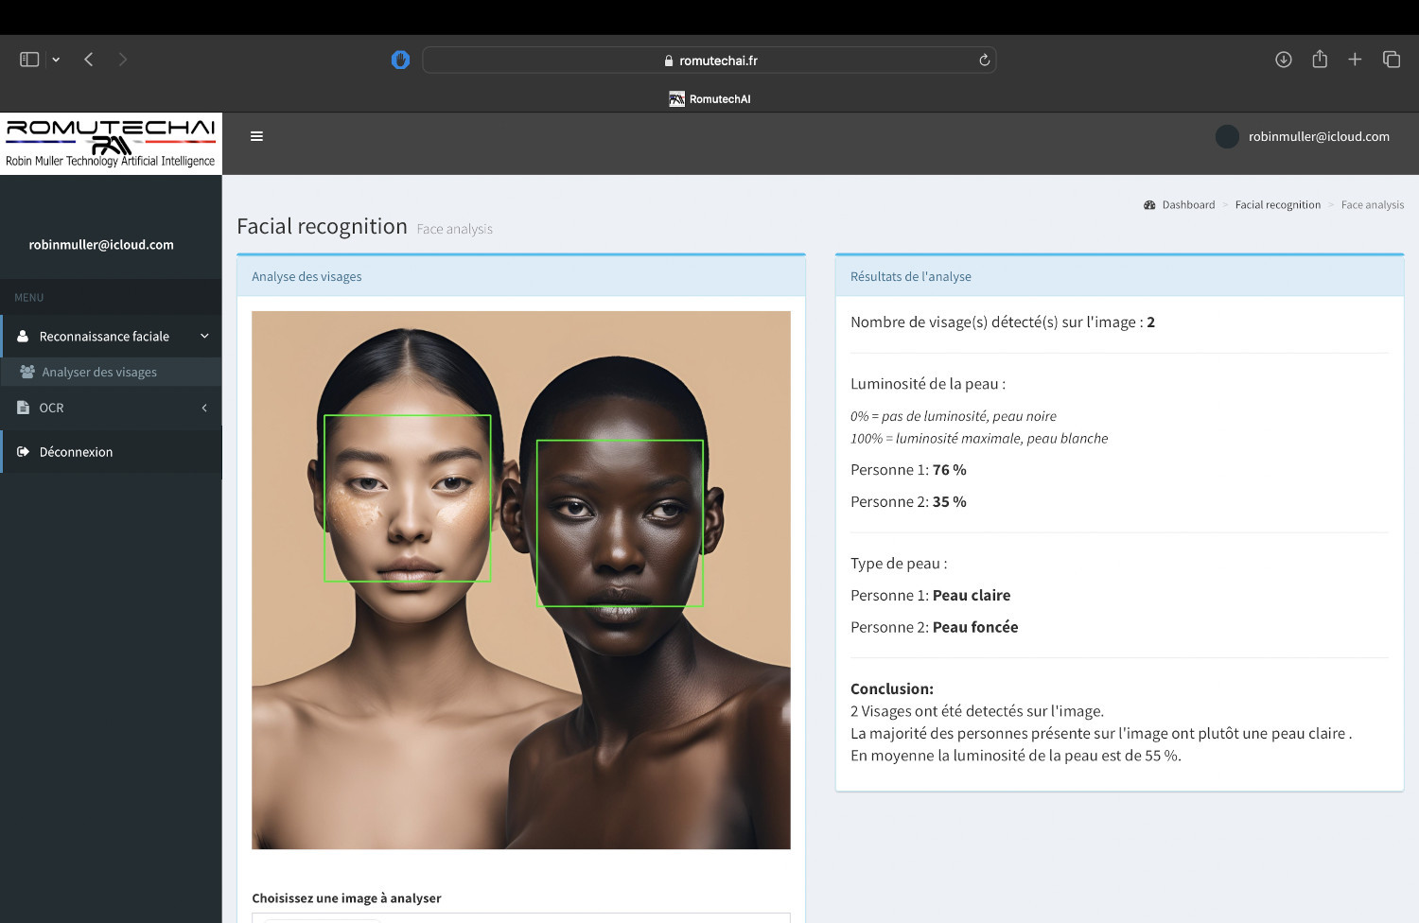This screenshot has width=1419, height=923.
Task: Expand the Reconnaissance faciale menu chevron
Action: coord(204,337)
